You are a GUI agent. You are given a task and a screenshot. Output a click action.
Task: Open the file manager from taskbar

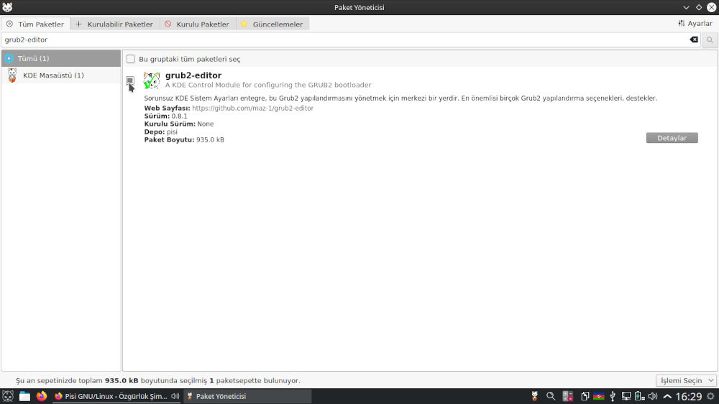coord(24,396)
